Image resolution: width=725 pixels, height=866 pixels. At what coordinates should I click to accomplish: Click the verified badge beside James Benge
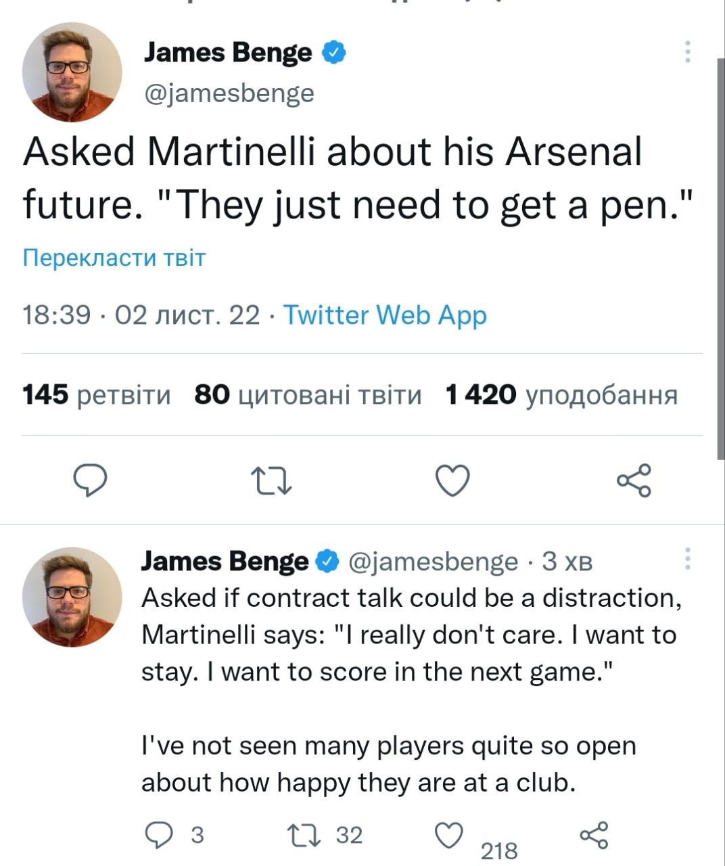pos(333,52)
